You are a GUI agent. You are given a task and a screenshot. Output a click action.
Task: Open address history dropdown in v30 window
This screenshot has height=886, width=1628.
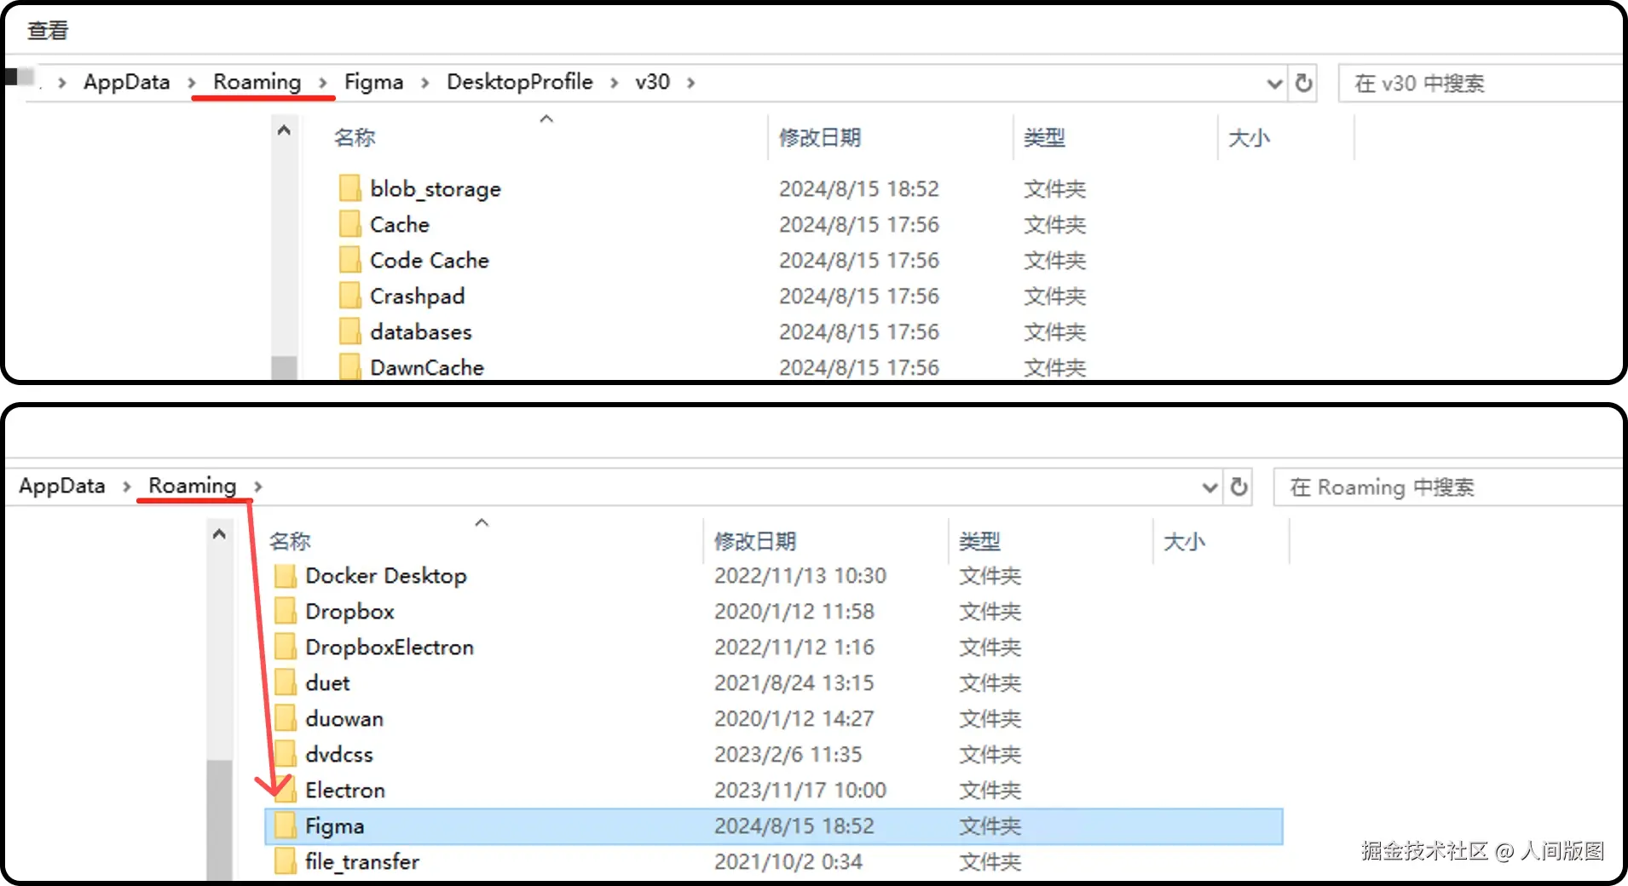1274,83
